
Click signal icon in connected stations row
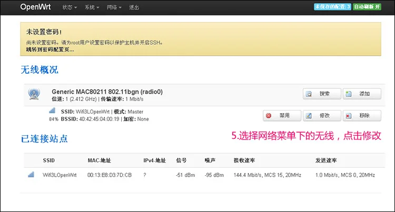pos(31,175)
